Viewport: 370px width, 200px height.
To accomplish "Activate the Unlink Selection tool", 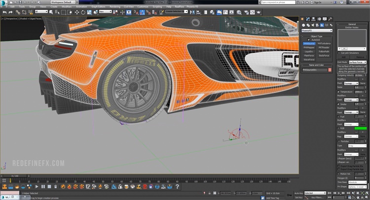I will (x=24, y=12).
